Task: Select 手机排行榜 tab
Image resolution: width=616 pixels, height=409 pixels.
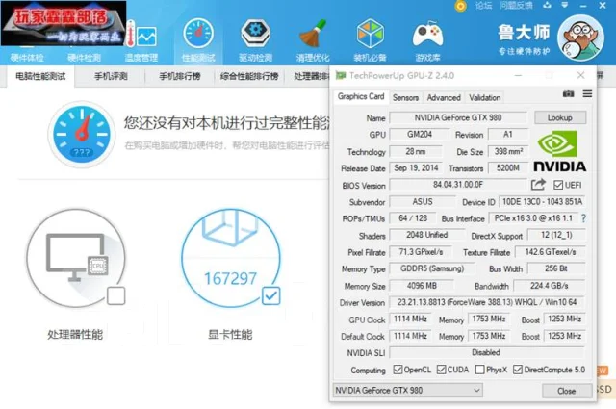Action: 180,76
